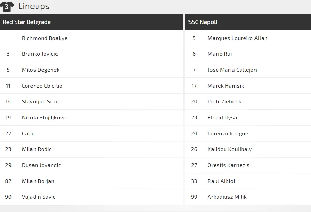Open Arkadiusz Milik's entry
Screen dimensions: 311x212
tap(227, 197)
